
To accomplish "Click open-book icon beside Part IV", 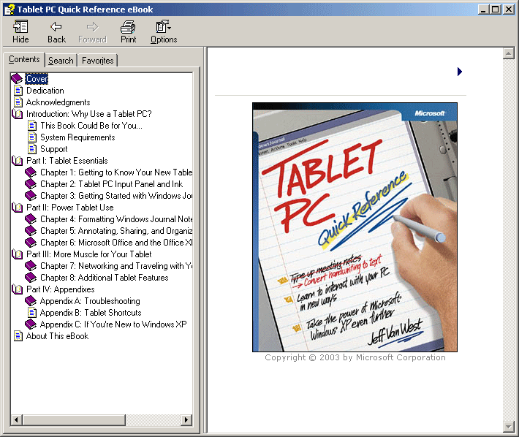I will coord(18,289).
